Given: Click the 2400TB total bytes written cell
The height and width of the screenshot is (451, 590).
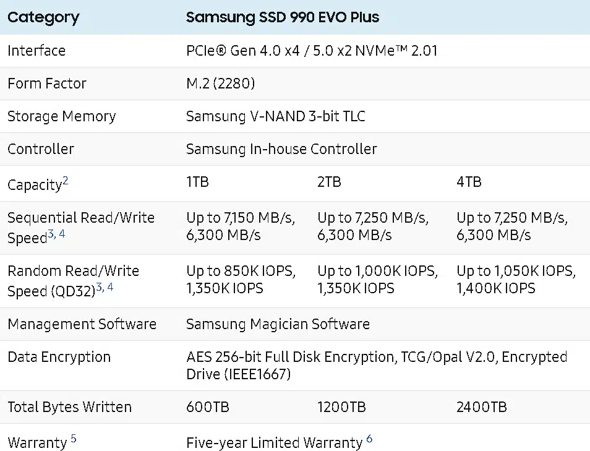Looking at the screenshot, I should 482,407.
